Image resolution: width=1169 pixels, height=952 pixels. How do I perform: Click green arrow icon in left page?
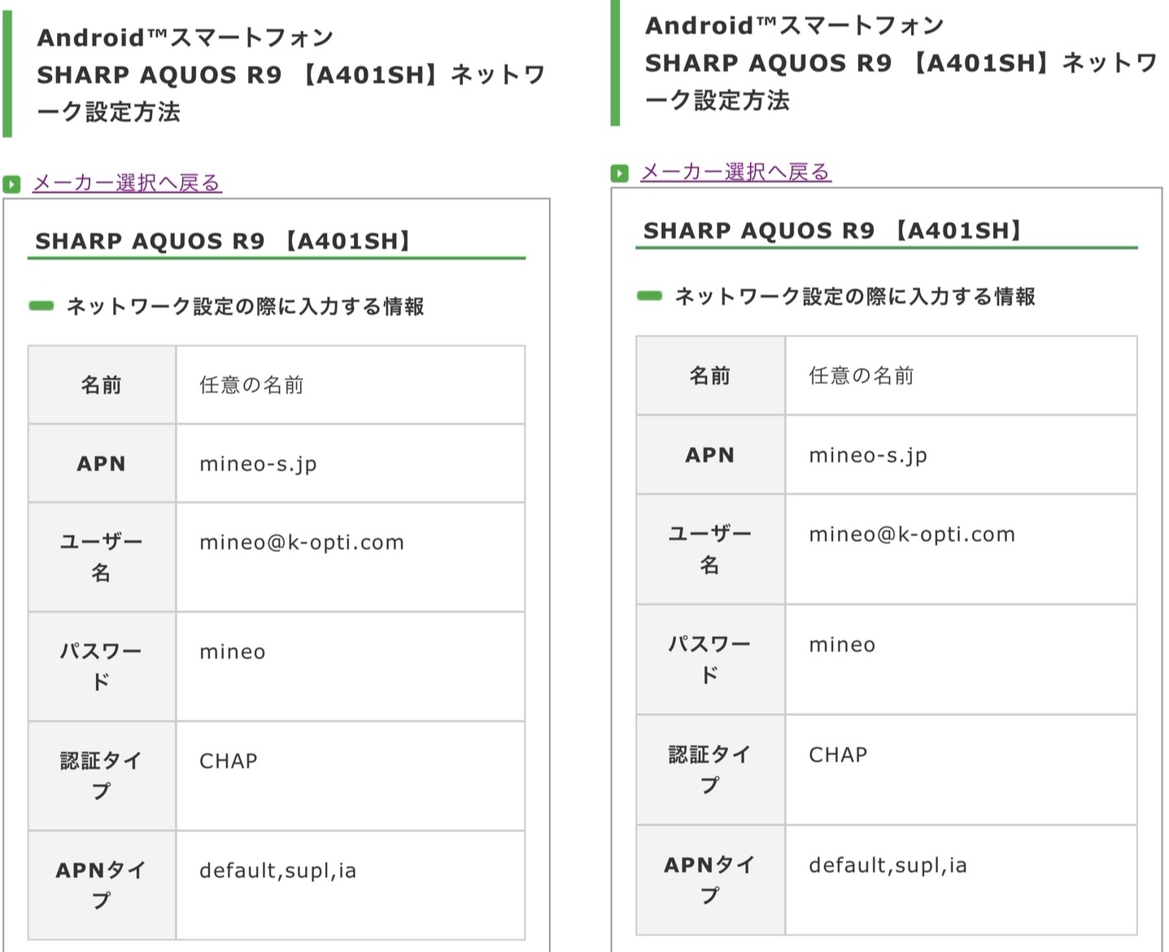(x=11, y=184)
